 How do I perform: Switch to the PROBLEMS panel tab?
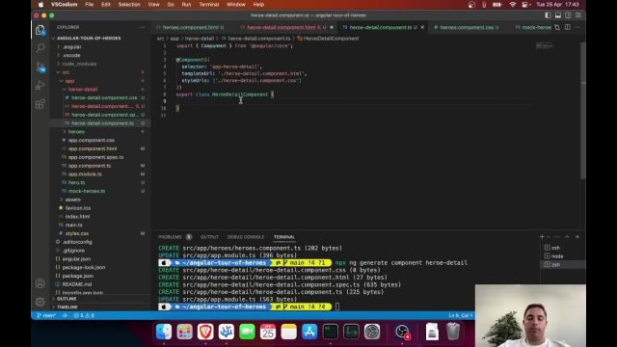[x=170, y=237]
